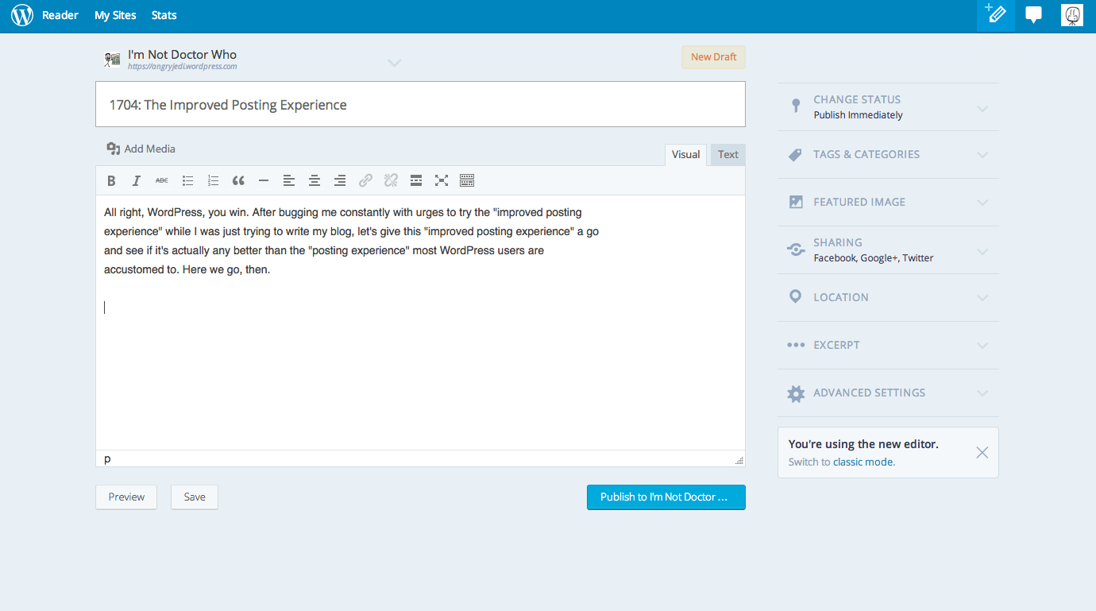Insert a blockquote
This screenshot has height=611, width=1096.
click(x=238, y=180)
